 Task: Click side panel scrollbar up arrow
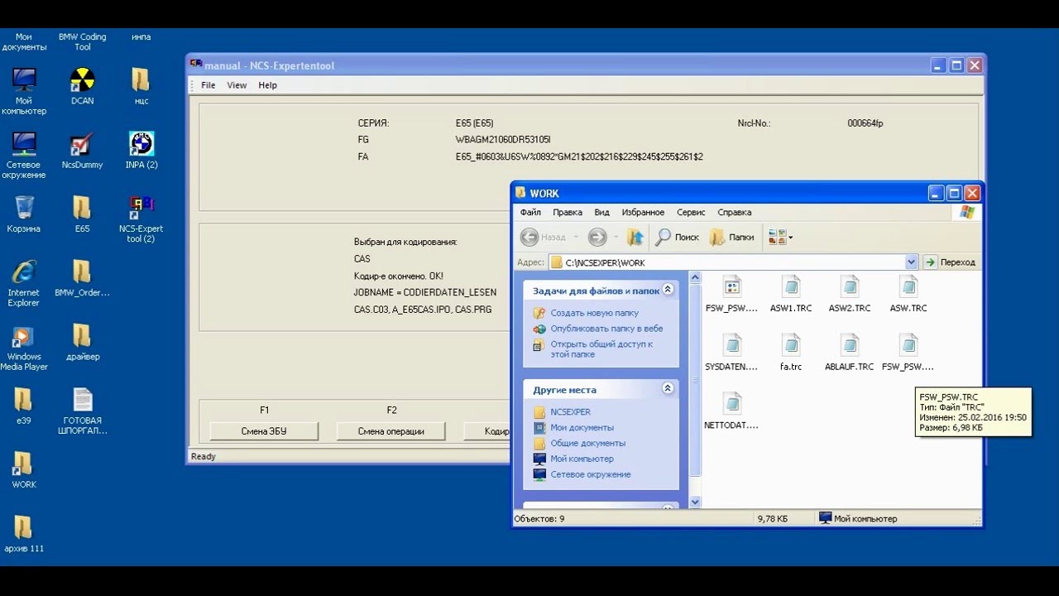click(695, 278)
